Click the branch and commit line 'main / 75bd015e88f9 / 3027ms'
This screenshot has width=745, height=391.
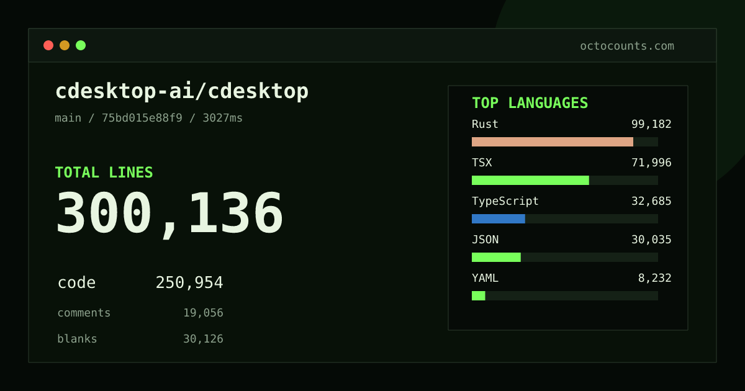[149, 118]
